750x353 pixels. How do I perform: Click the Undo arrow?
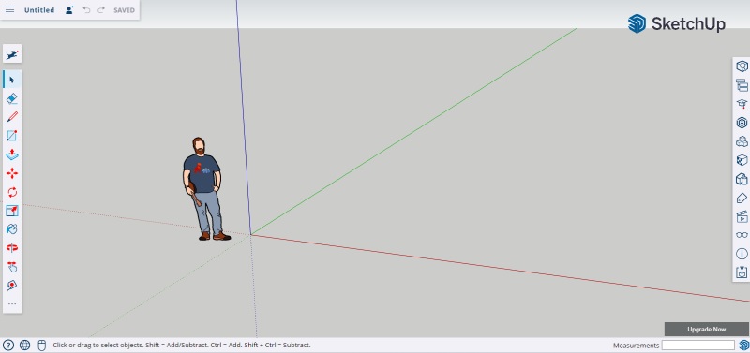click(x=86, y=10)
